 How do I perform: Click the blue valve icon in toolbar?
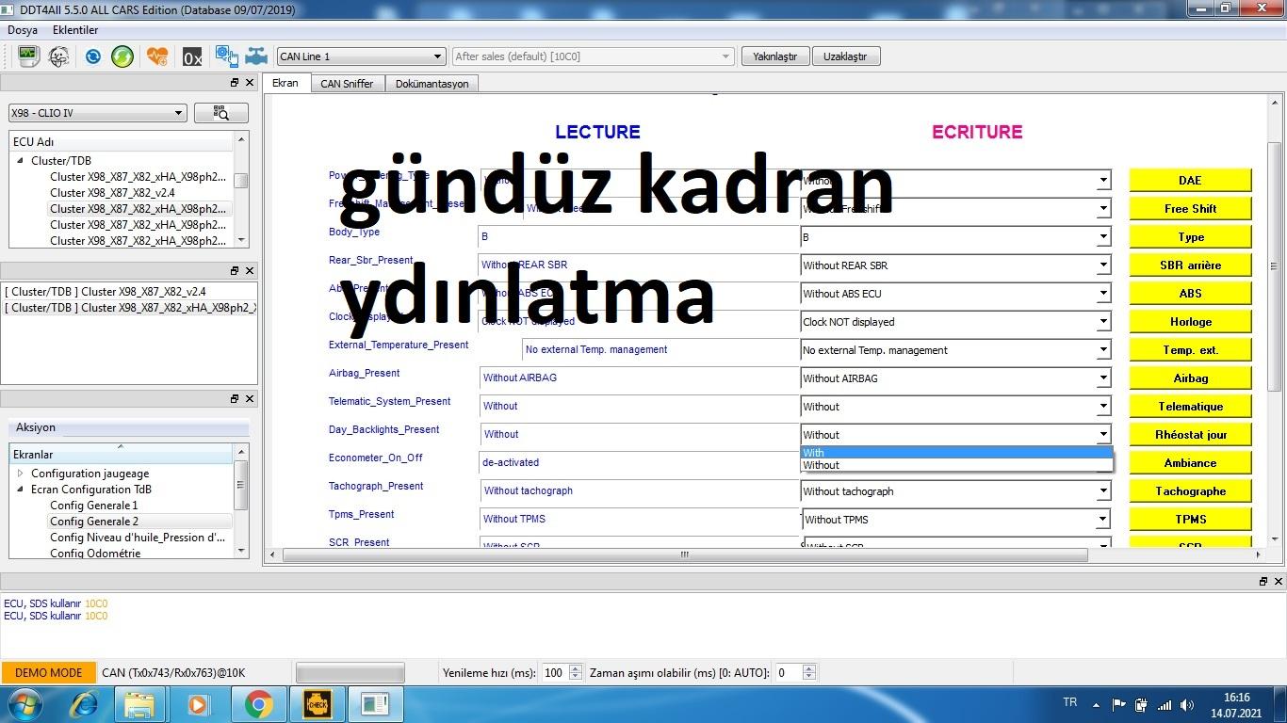(x=256, y=56)
